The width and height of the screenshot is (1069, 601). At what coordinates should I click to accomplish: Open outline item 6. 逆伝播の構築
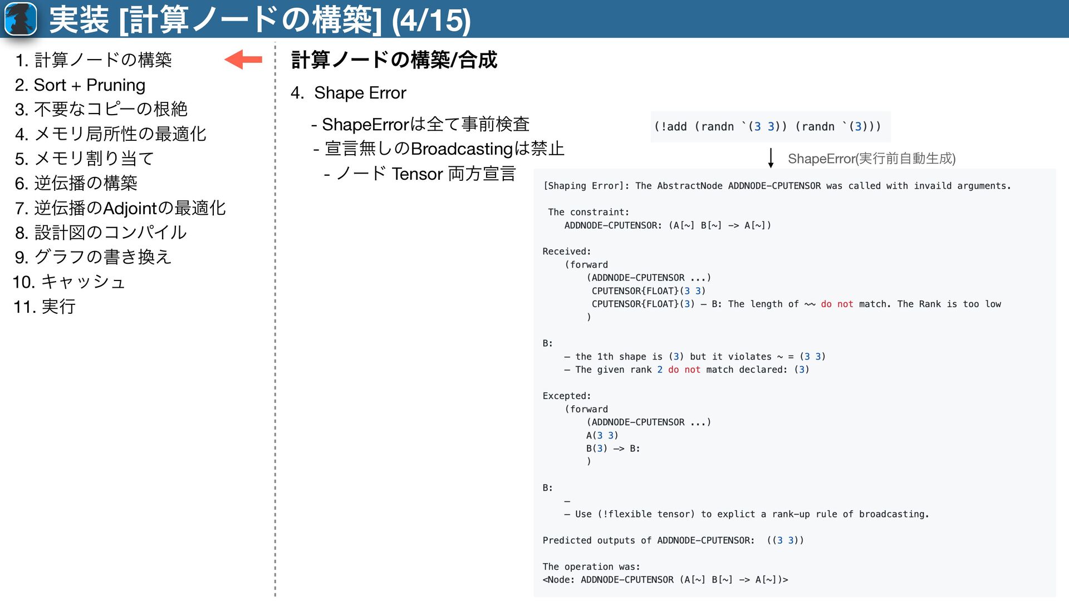[76, 183]
